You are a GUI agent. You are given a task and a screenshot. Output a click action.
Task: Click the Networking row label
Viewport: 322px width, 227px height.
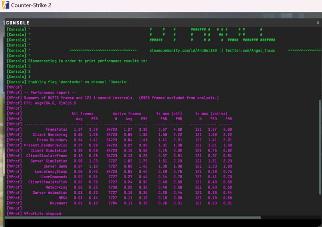pos(57,187)
